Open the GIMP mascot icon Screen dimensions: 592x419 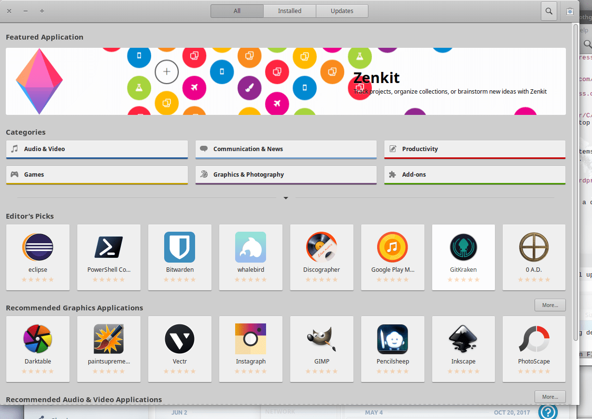[x=322, y=339]
